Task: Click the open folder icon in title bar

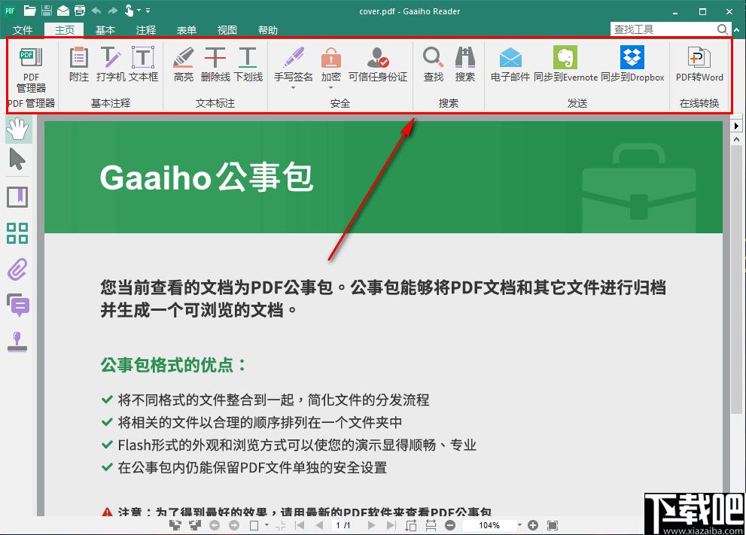Action: coord(29,11)
